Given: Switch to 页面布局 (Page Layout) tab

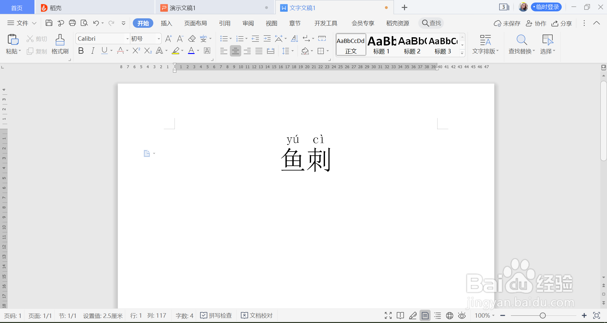Looking at the screenshot, I should click(x=195, y=23).
